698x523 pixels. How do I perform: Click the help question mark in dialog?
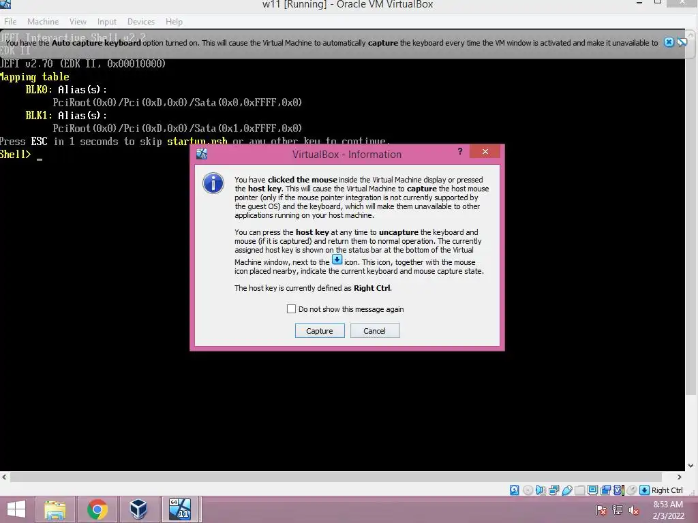[460, 152]
